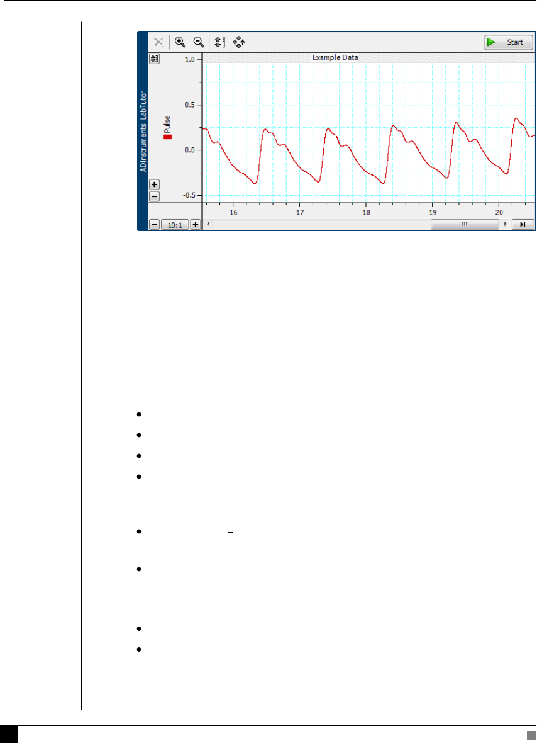The height and width of the screenshot is (743, 537).
Task: Click time axis label 16
Action: (233, 213)
